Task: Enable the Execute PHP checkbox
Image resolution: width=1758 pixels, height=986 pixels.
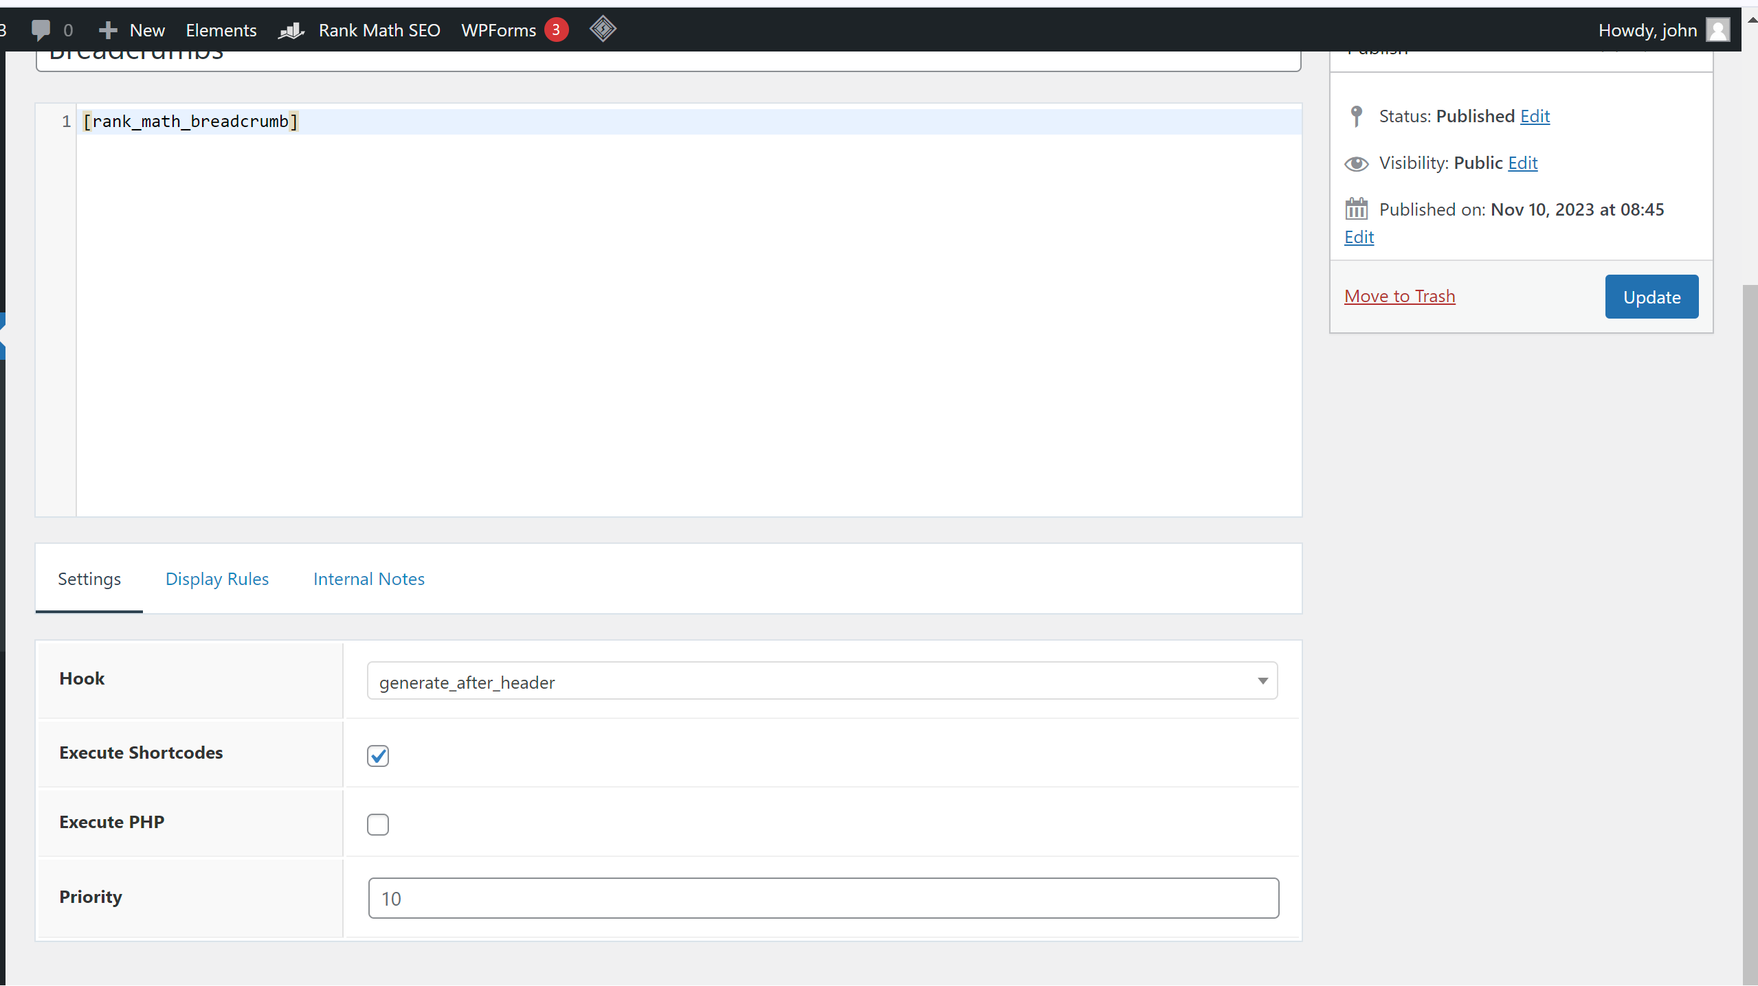Action: (x=378, y=824)
